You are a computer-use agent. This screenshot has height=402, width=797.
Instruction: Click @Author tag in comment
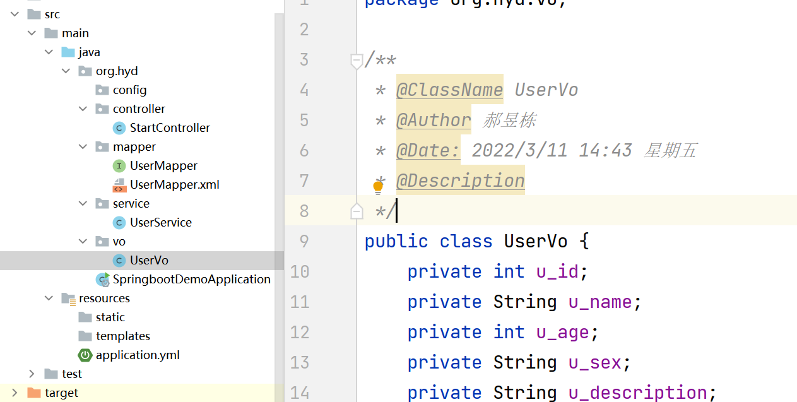pyautogui.click(x=434, y=121)
